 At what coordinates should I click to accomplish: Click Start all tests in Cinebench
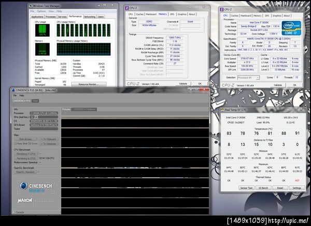click(x=25, y=139)
